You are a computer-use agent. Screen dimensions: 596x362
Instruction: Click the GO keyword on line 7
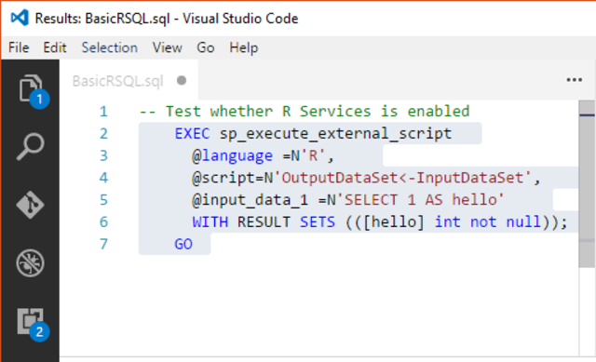[183, 244]
